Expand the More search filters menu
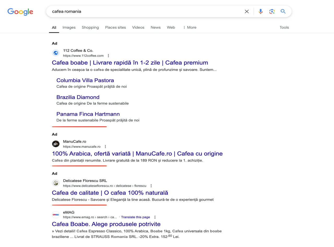The image size is (334, 247). tap(189, 27)
